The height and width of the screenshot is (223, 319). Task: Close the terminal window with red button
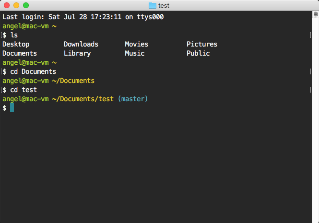click(6, 5)
